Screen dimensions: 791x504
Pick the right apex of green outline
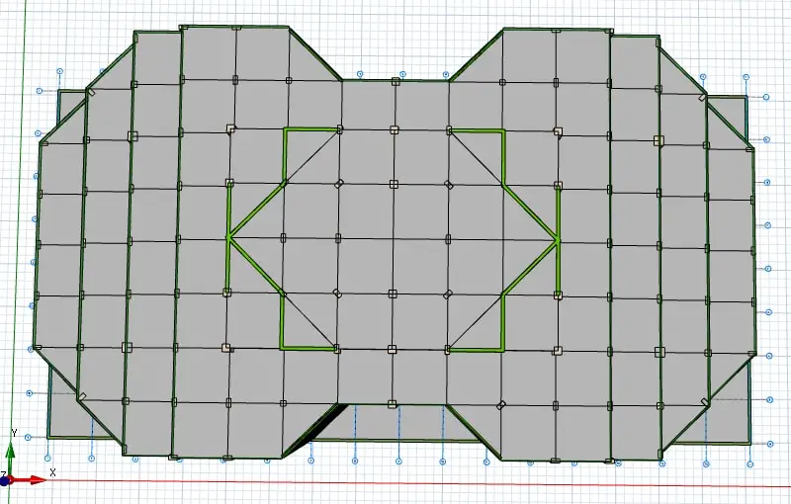click(558, 239)
